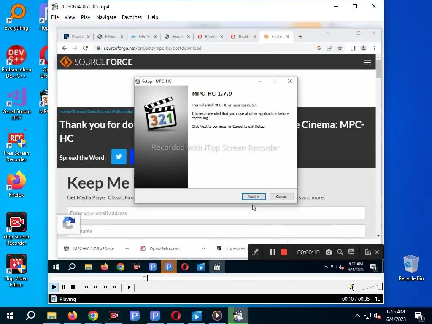Viewport: 432px width, 324px height.
Task: Open the Help menu
Action: point(153,17)
